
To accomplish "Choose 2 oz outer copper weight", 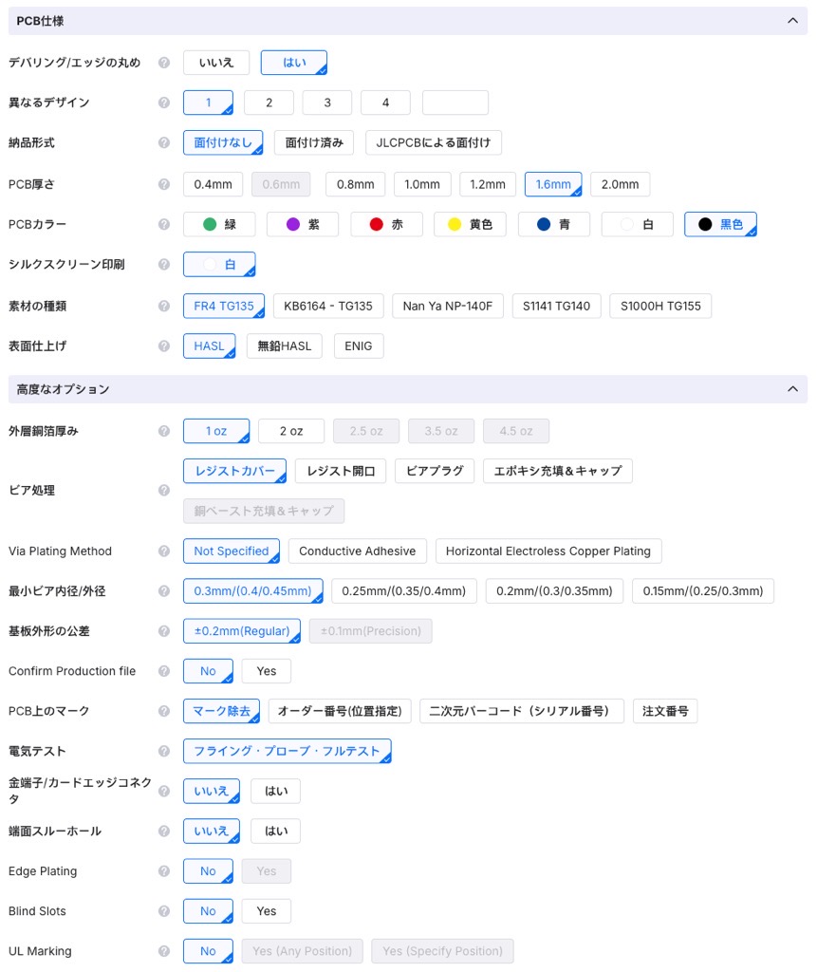I will tap(291, 431).
